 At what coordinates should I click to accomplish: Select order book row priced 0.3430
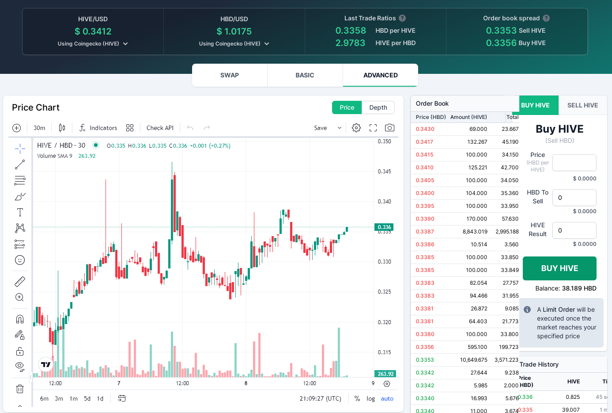point(465,129)
